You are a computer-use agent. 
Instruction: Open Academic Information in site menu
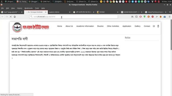(85, 26)
